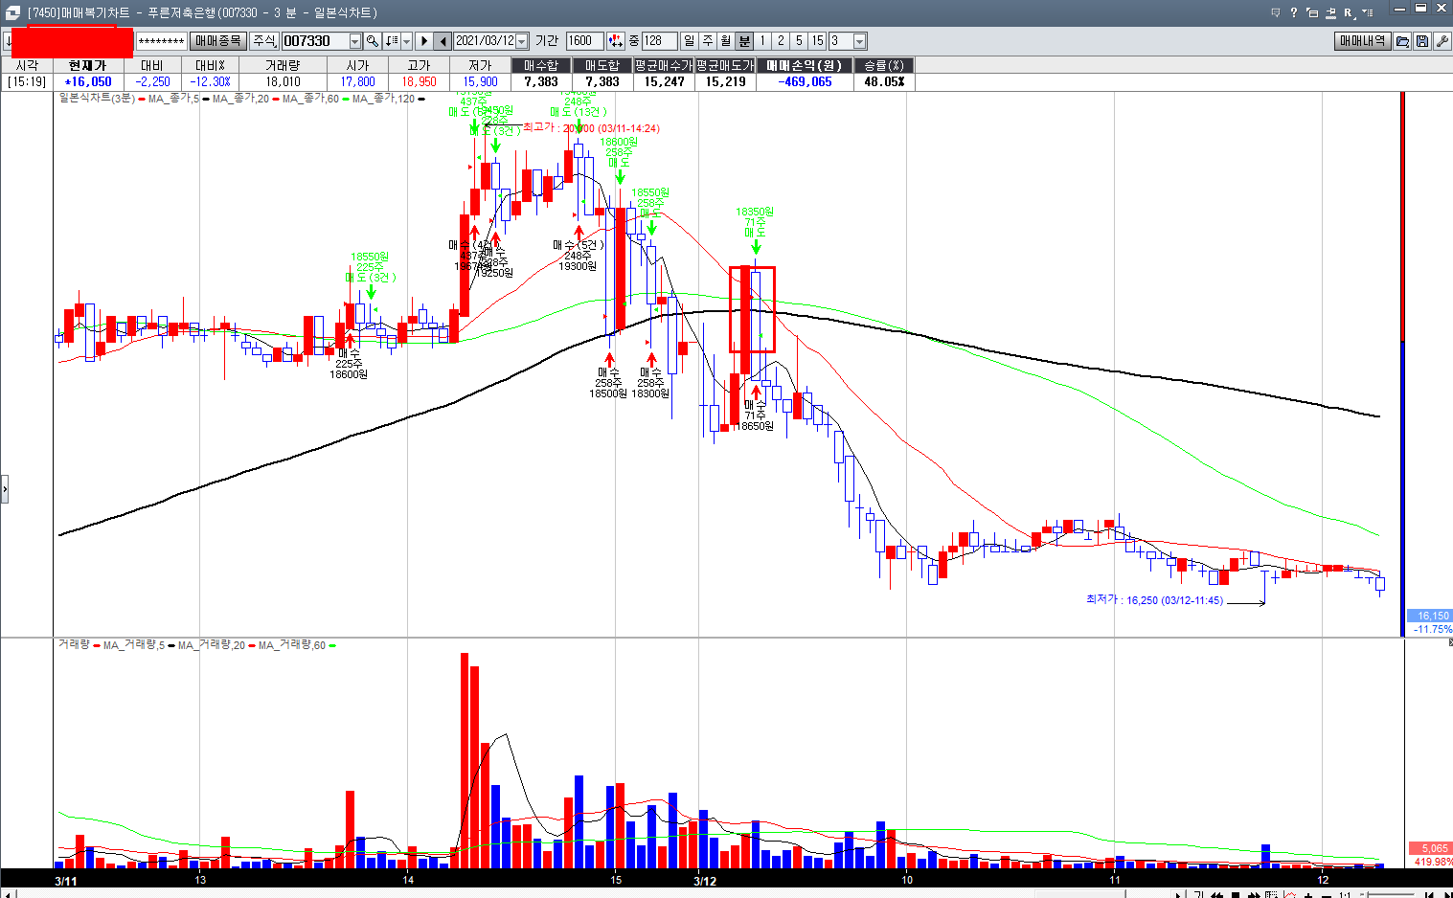Open chart settings with the wrench icon
Screen dimensions: 1453x898
(x=1442, y=41)
